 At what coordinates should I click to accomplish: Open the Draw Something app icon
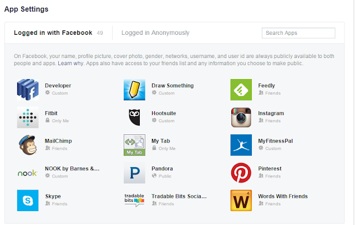pos(134,89)
